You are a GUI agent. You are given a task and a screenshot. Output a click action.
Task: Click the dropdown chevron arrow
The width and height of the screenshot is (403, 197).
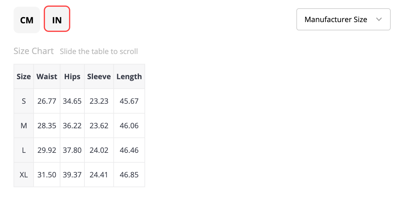379,20
